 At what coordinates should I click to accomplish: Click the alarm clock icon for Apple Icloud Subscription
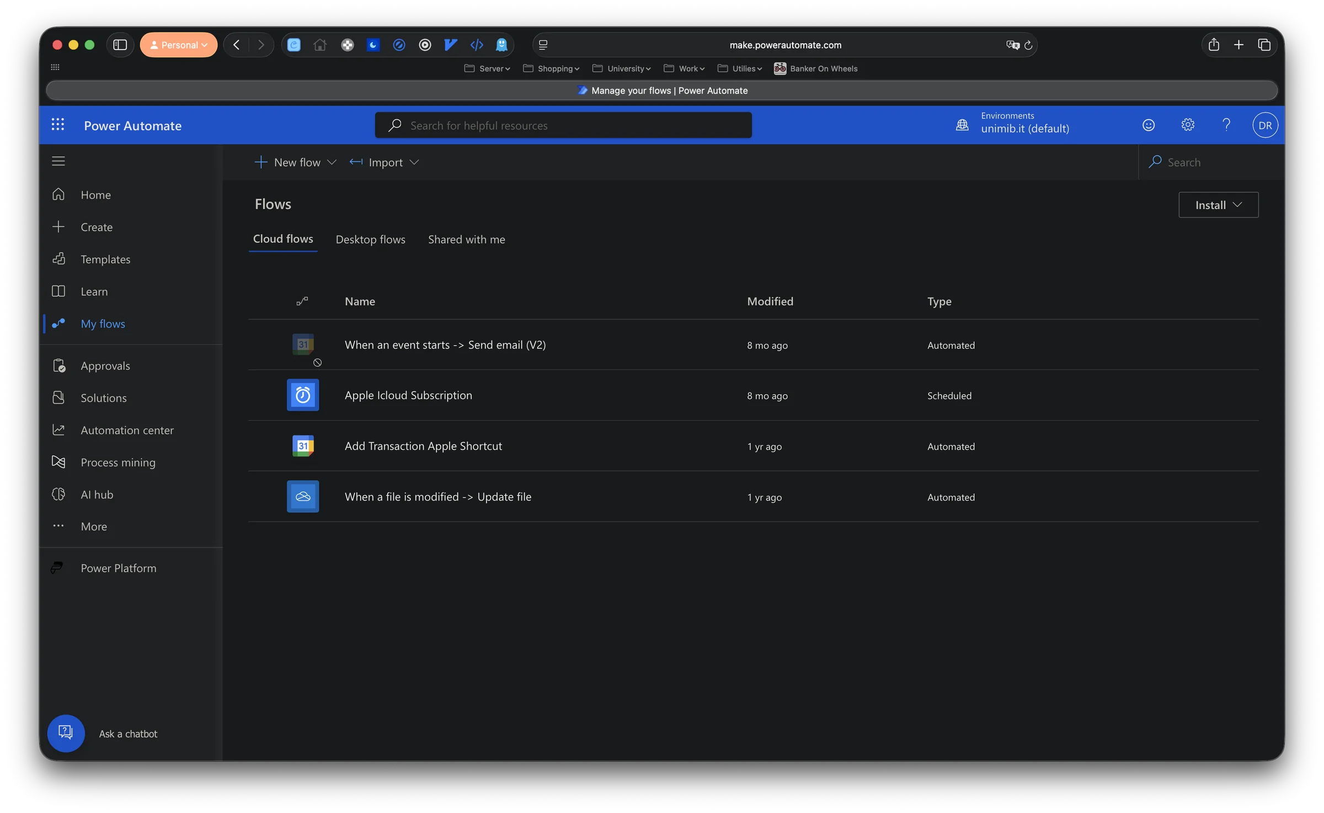(303, 395)
